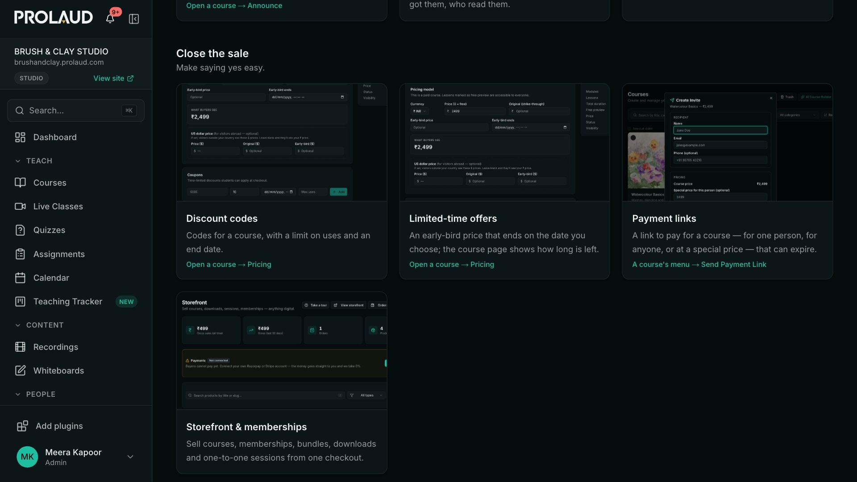Viewport: 857px width, 482px height.
Task: Click the Add plugins icon
Action: (x=22, y=426)
